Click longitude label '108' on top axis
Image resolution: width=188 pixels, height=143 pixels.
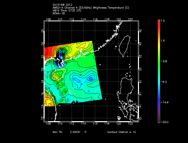click(x=48, y=19)
